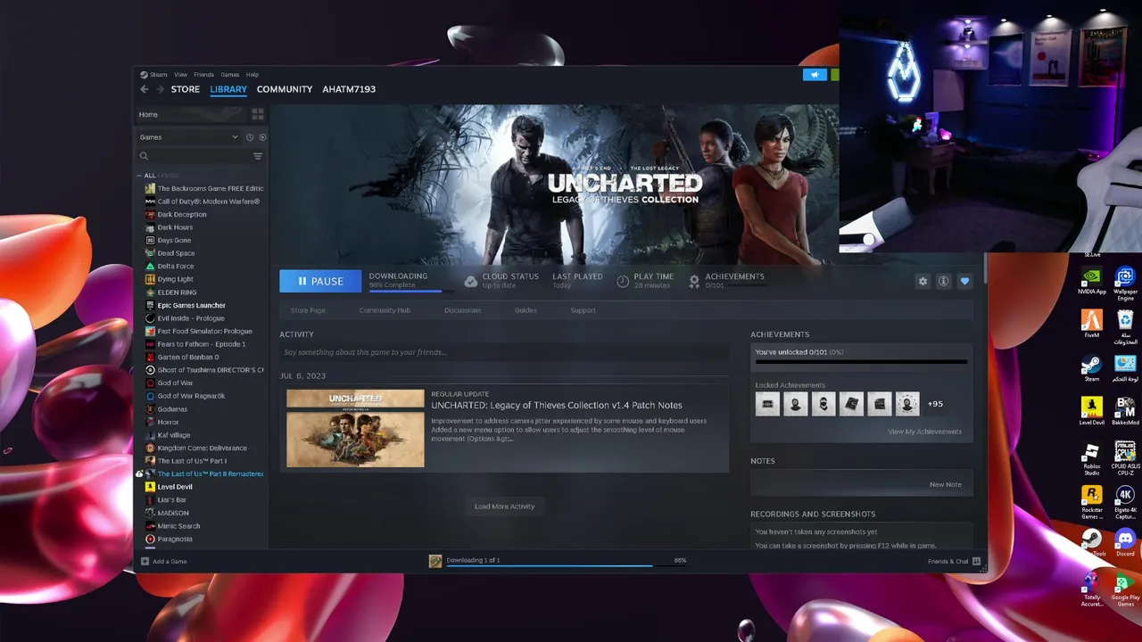
Task: Sort games by recent activity clock icon
Action: click(x=250, y=137)
